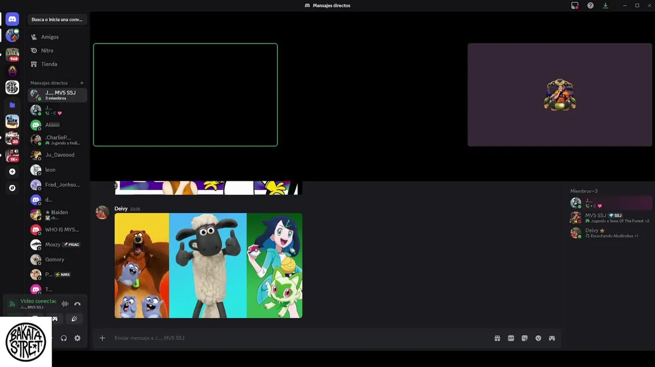Click Deivy's avatar beside the message
The width and height of the screenshot is (655, 367).
pyautogui.click(x=102, y=213)
